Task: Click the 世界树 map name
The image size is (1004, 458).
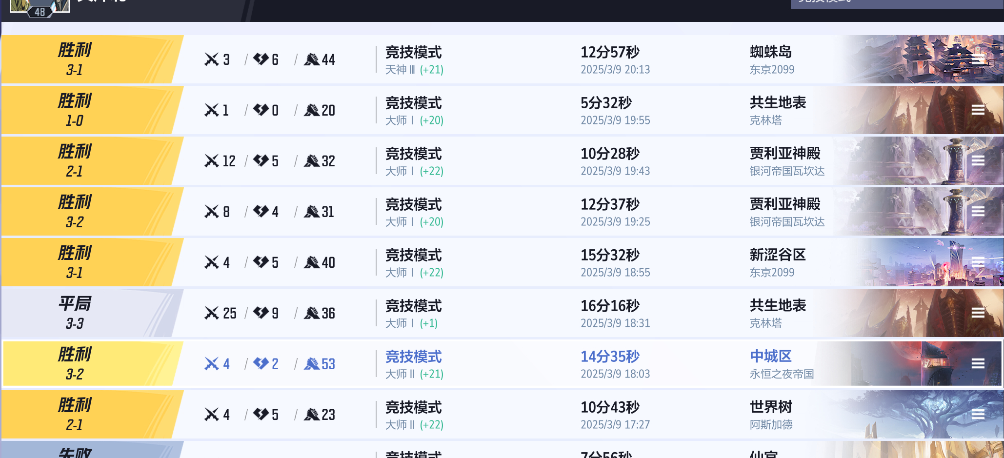Action: (x=771, y=406)
